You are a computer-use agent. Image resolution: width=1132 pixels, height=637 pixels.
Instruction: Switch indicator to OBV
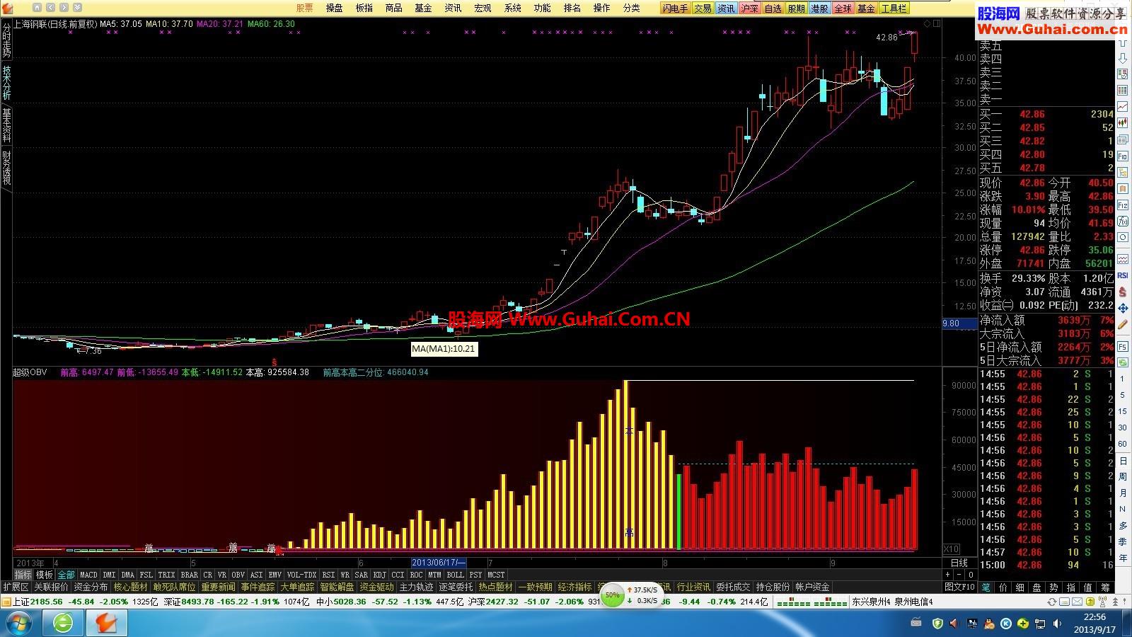point(238,575)
